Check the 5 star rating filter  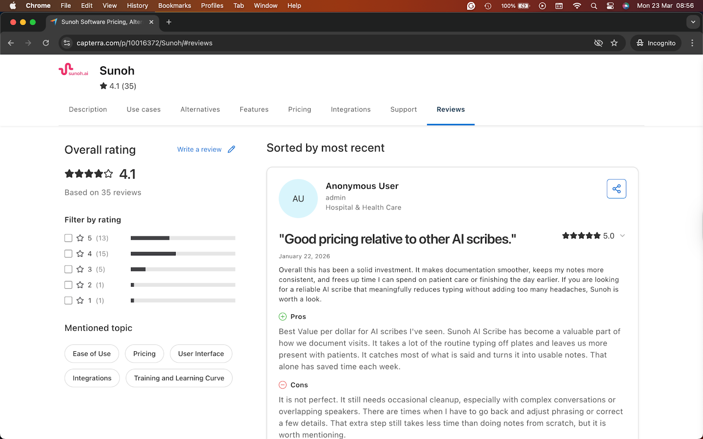(68, 238)
